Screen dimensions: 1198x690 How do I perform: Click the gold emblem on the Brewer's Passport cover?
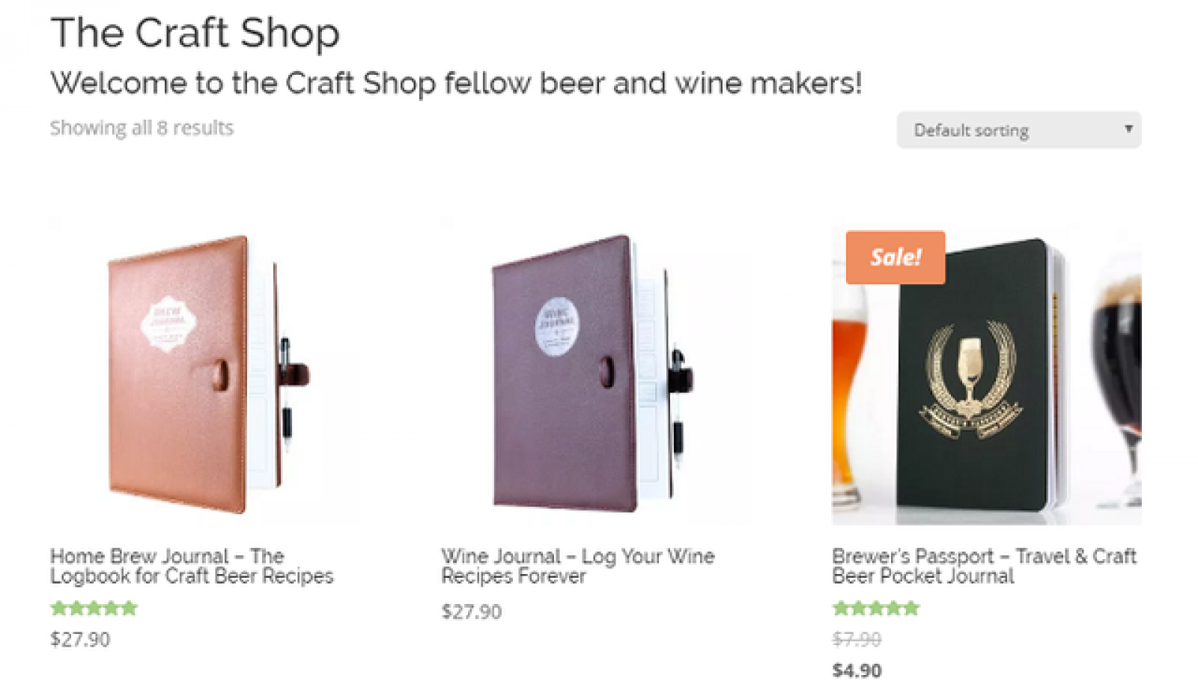click(970, 383)
